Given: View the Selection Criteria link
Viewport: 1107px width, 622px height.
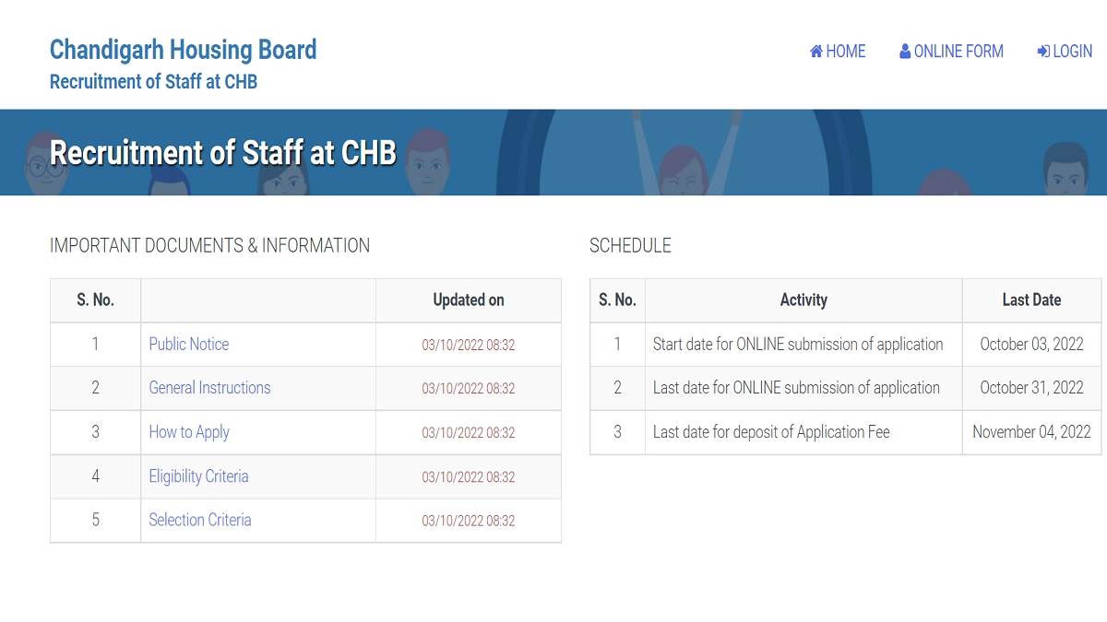Looking at the screenshot, I should (199, 520).
